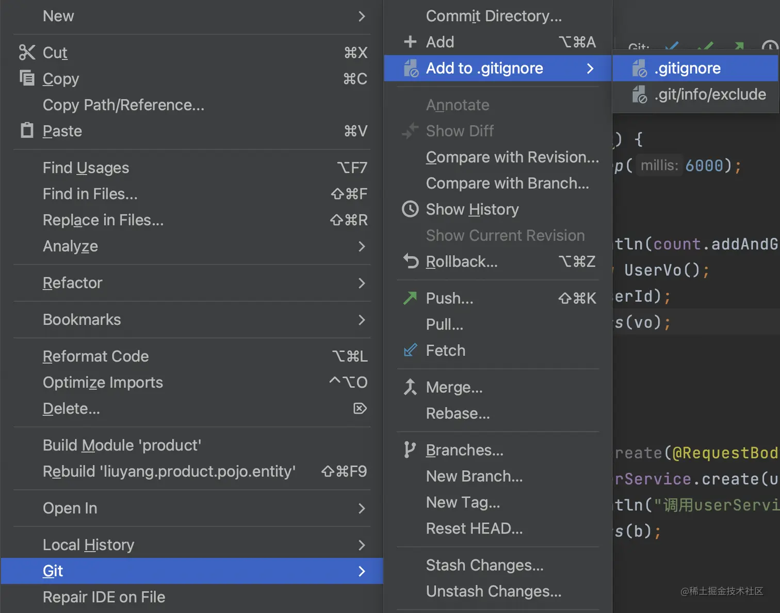
Task: Click the green Push arrow icon
Action: tap(410, 298)
